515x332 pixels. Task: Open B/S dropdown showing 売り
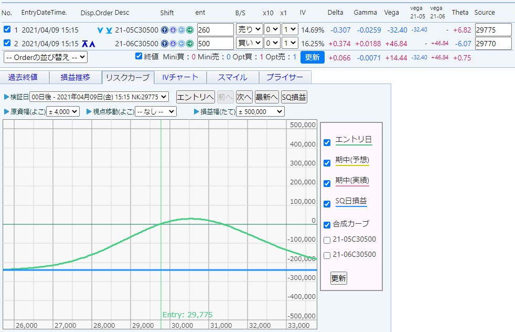coord(249,29)
